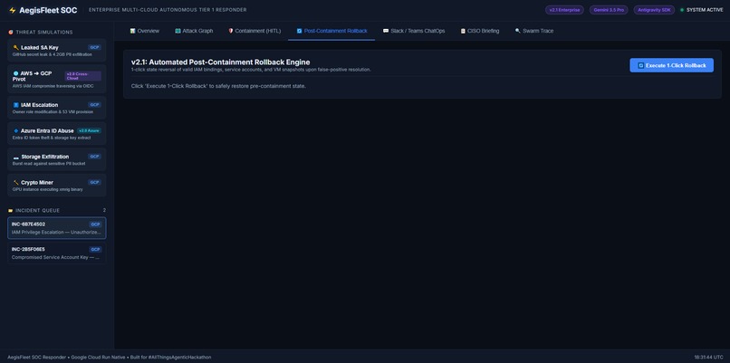Open the CISO Briefing tab
This screenshot has width=730, height=363.
pyautogui.click(x=479, y=31)
